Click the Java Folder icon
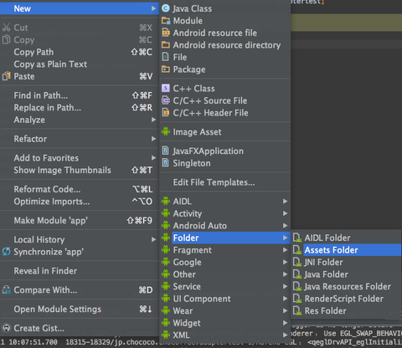This screenshot has width=402, height=348. coord(297,274)
